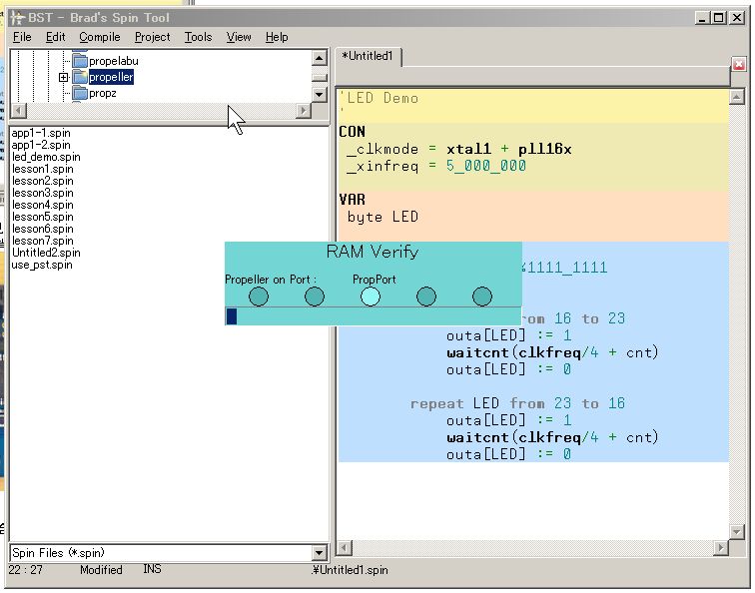Click the lit PropPort indicator circle

coord(371,296)
